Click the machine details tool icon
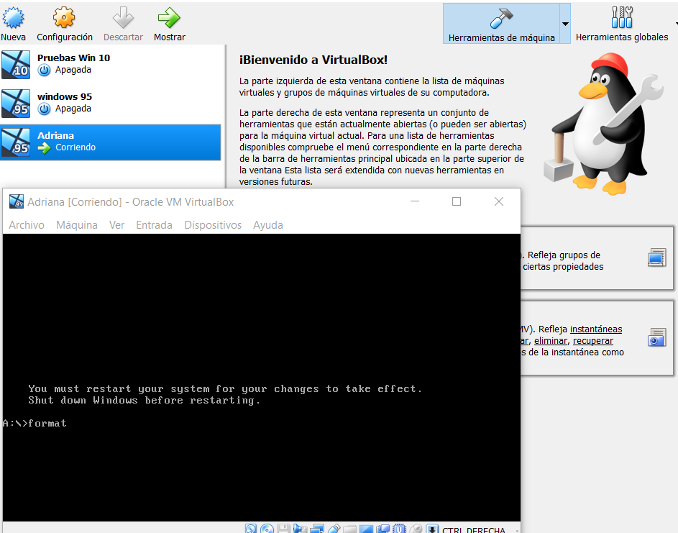This screenshot has width=678, height=533. pyautogui.click(x=657, y=258)
